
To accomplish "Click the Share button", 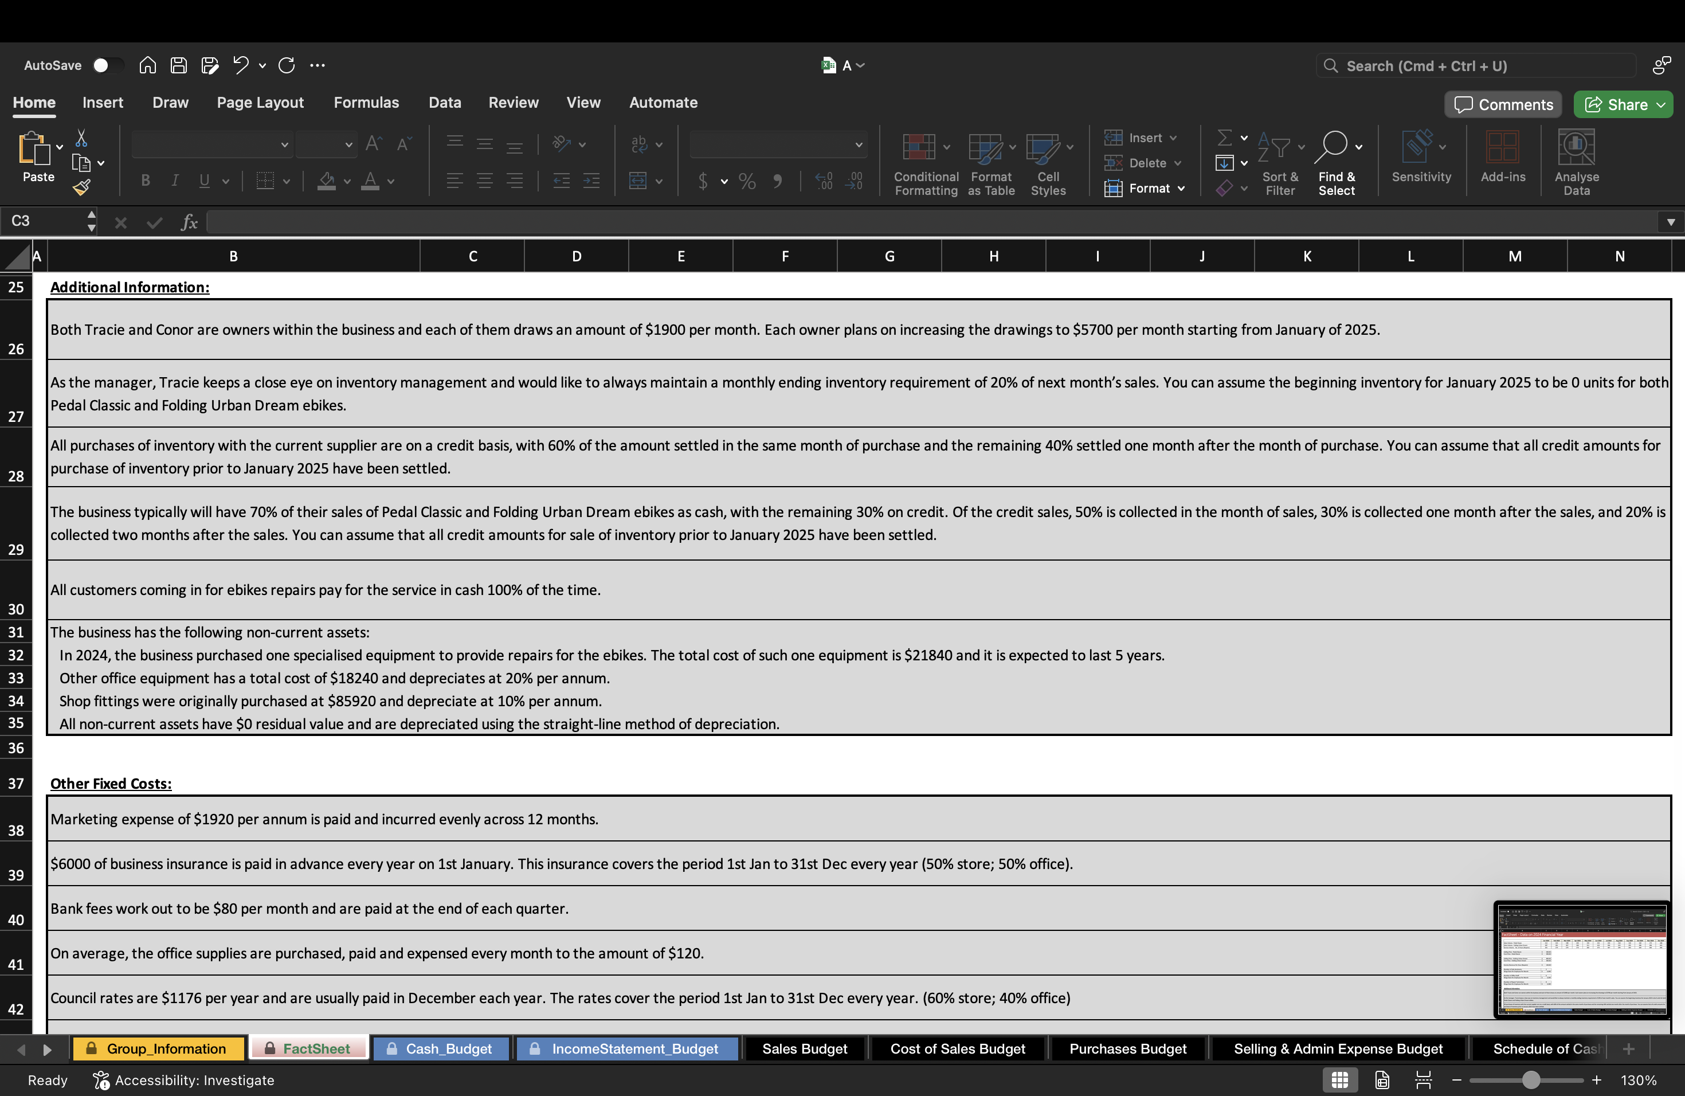I will pos(1623,104).
